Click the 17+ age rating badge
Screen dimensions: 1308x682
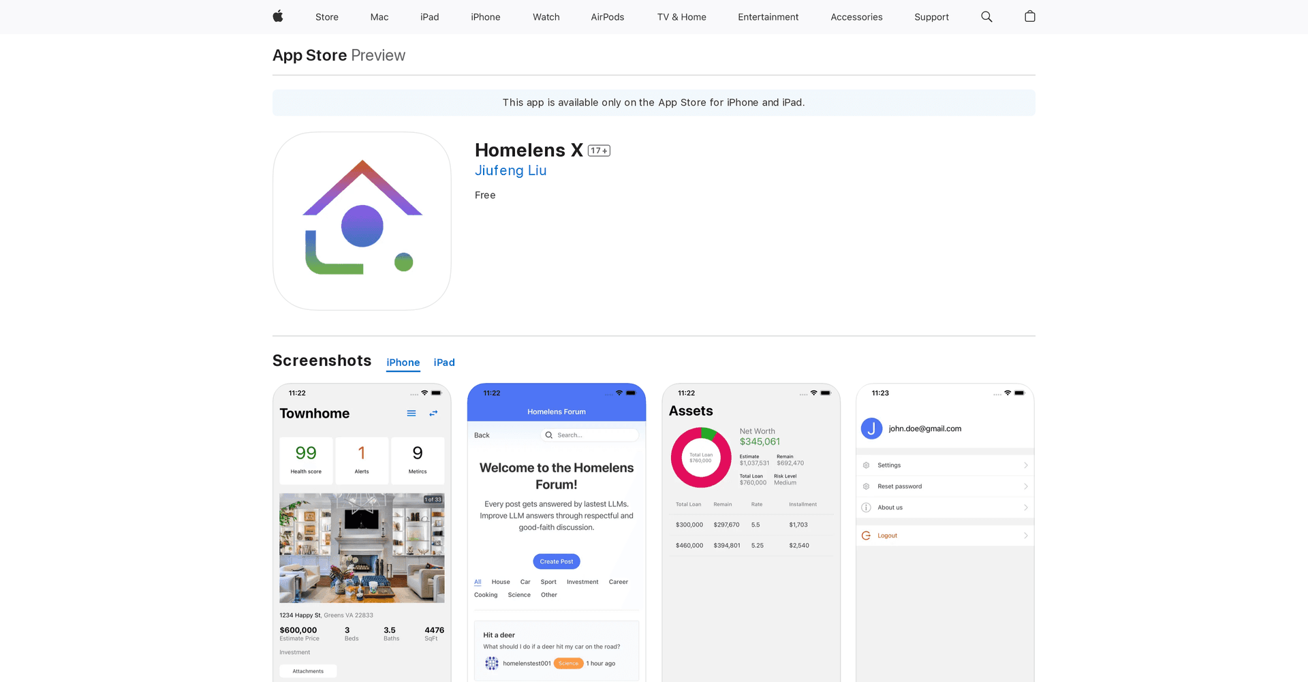[599, 151]
